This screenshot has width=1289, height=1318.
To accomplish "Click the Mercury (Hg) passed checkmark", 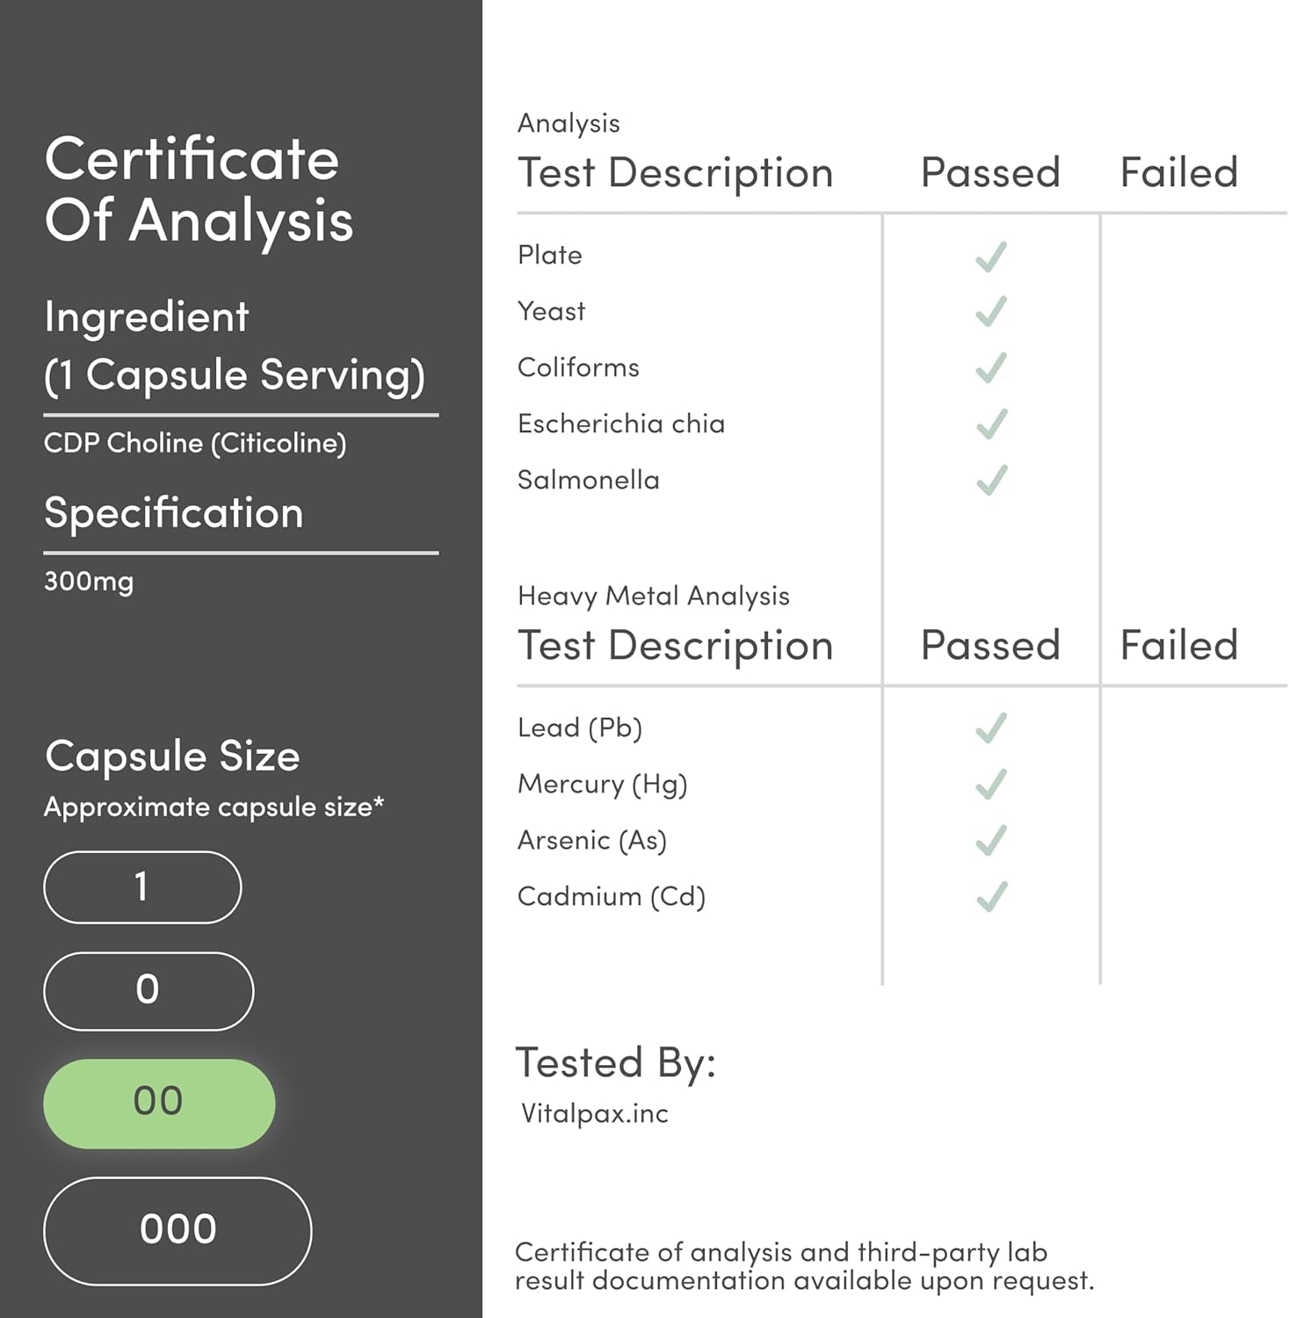I will (x=991, y=785).
